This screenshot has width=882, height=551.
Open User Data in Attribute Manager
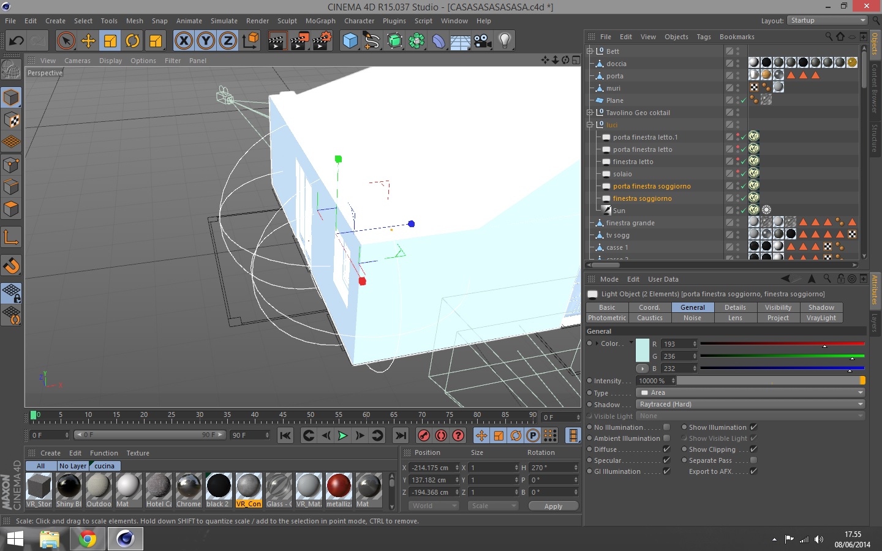(663, 279)
